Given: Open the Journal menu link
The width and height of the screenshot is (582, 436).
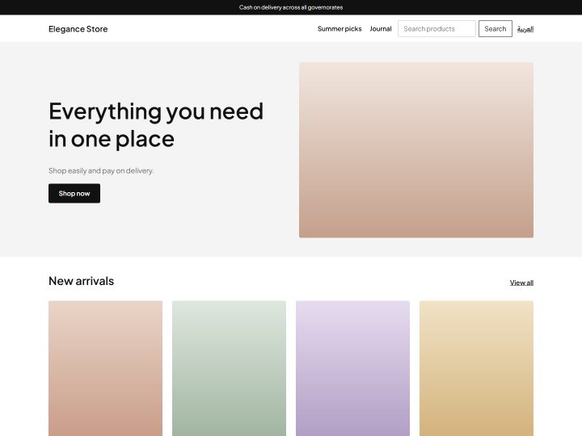Looking at the screenshot, I should coord(381,29).
